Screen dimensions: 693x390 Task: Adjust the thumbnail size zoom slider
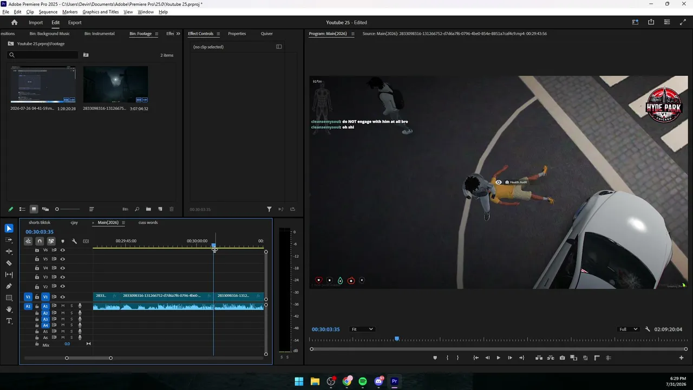68,209
